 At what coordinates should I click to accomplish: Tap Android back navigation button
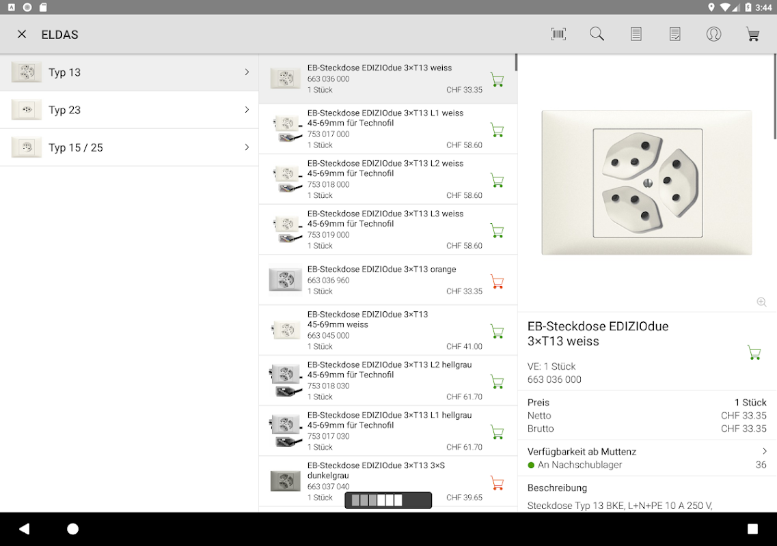coord(25,529)
